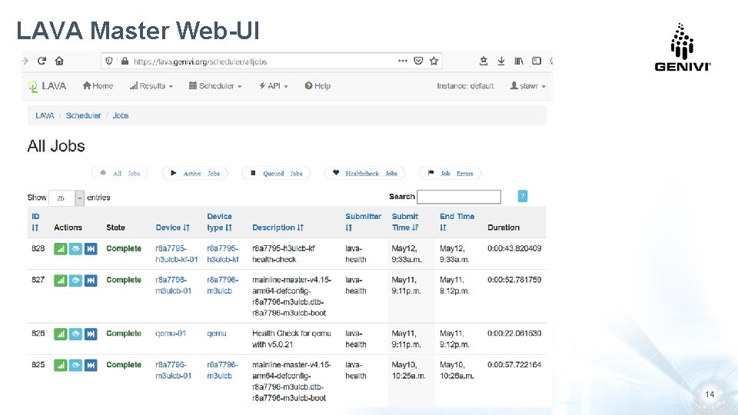Viewport: 738px width, 415px height.
Task: Sort table by End Time column
Action: pos(457,222)
